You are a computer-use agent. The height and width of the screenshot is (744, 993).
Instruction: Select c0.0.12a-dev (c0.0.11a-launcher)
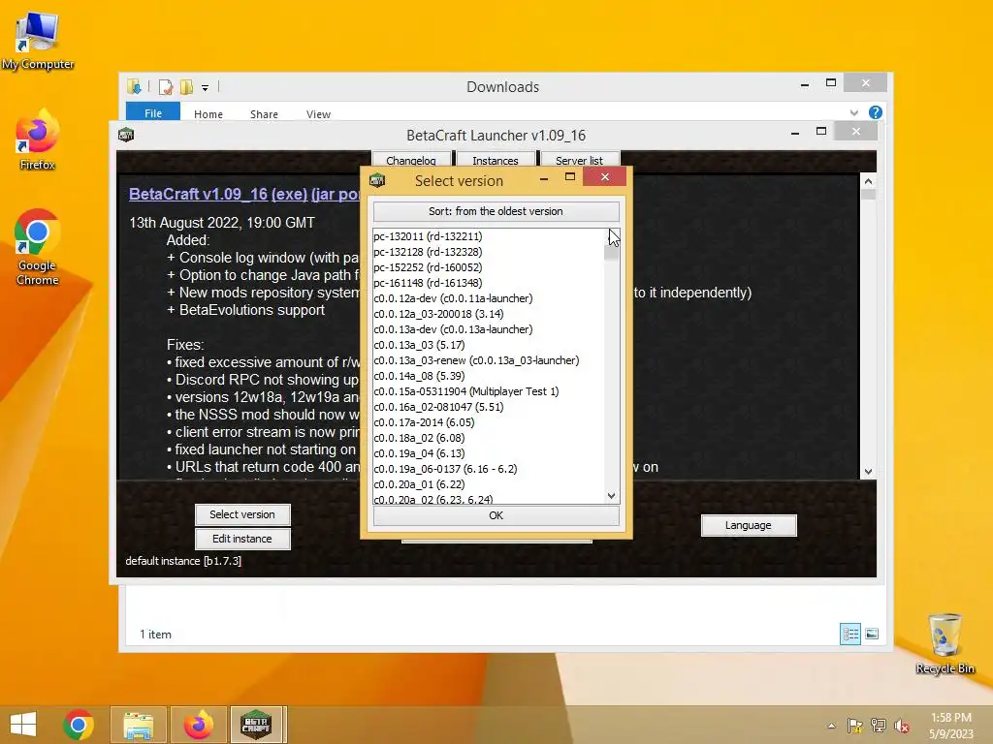pos(489,298)
